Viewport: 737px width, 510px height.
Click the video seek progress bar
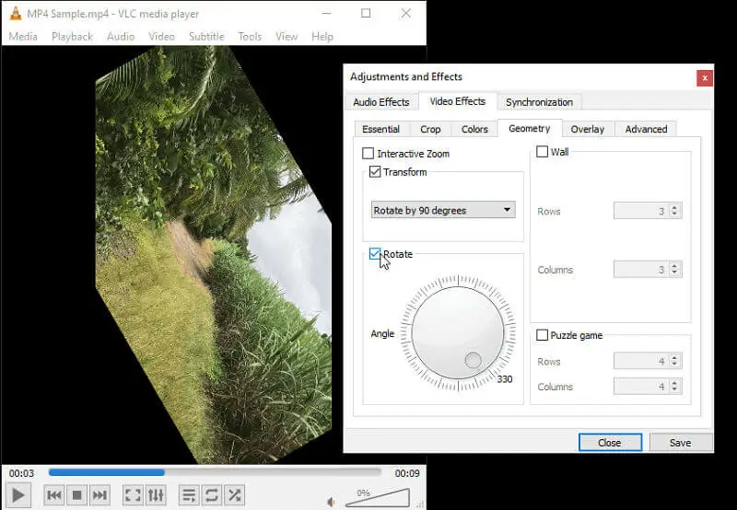coord(214,472)
